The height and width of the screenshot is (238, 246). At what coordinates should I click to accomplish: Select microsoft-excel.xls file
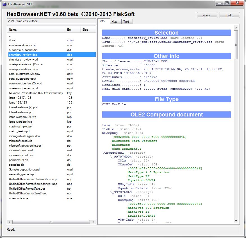tap(52, 141)
